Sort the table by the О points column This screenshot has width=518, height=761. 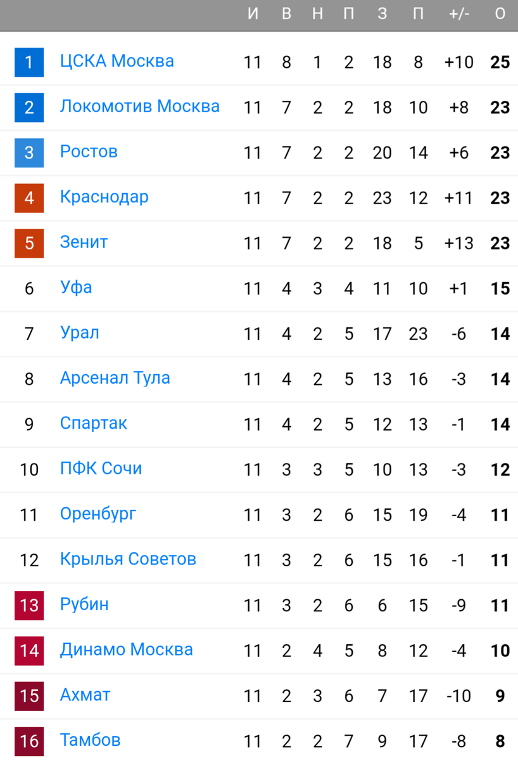(x=498, y=13)
